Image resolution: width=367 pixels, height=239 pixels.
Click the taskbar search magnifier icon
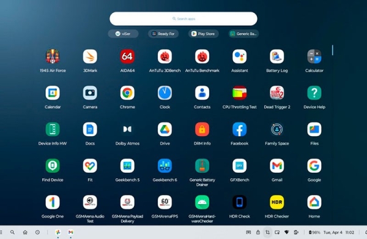coord(12,232)
